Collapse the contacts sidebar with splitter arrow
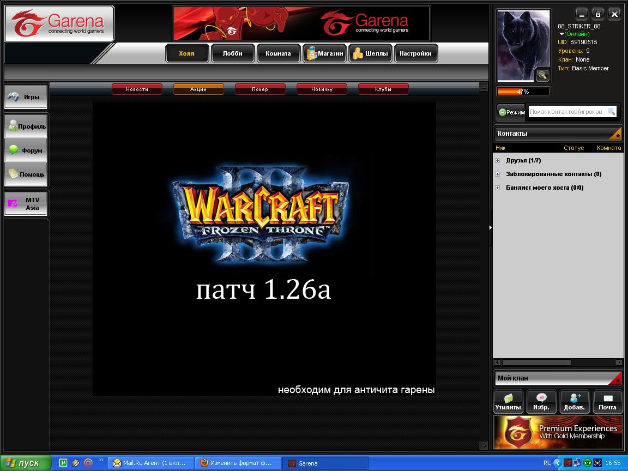 coord(491,227)
